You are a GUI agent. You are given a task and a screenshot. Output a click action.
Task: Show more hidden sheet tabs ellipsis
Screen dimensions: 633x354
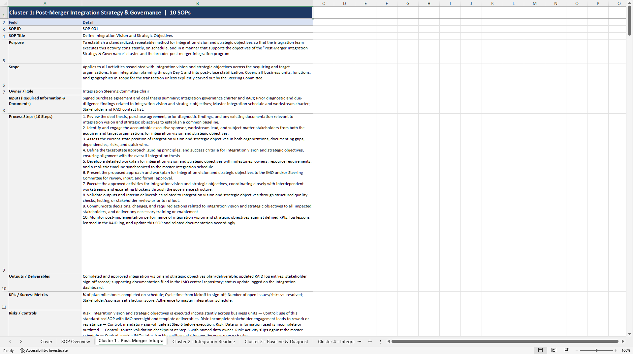point(359,341)
